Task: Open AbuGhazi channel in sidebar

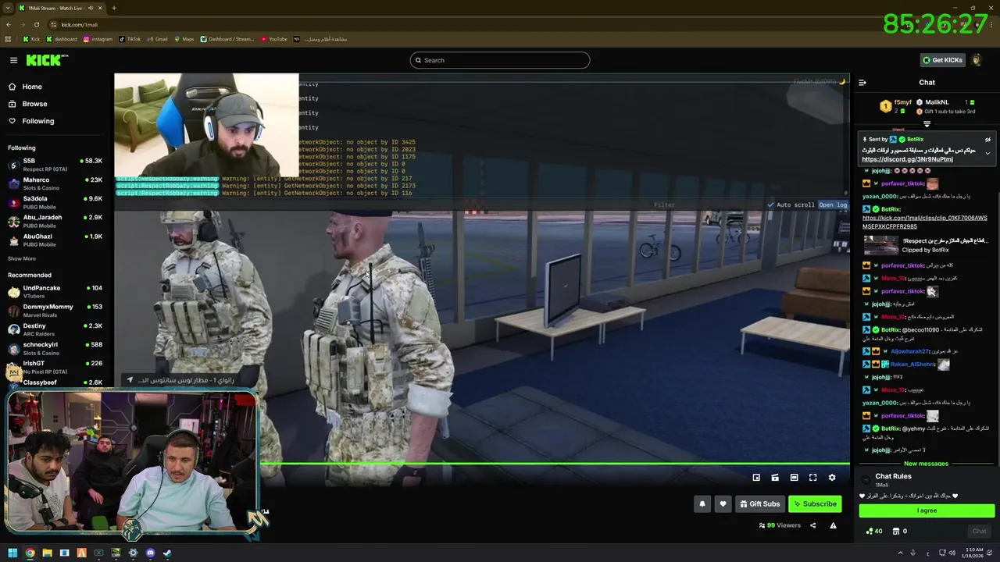Action: pyautogui.click(x=55, y=240)
